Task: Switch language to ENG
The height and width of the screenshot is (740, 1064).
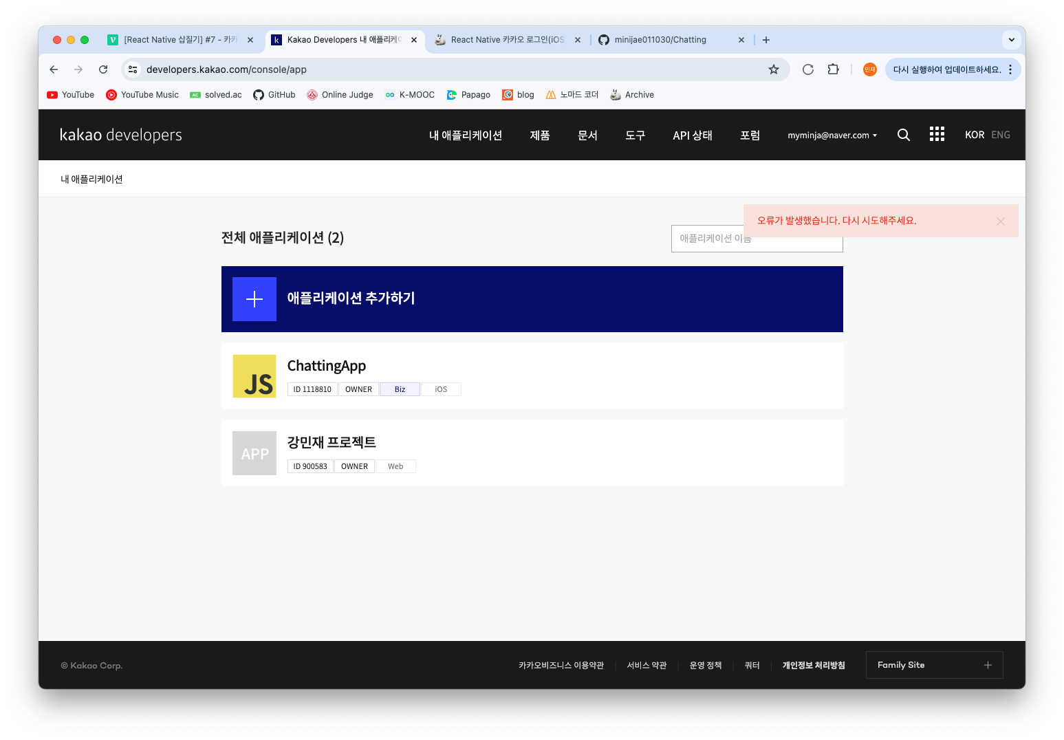Action: click(1001, 135)
